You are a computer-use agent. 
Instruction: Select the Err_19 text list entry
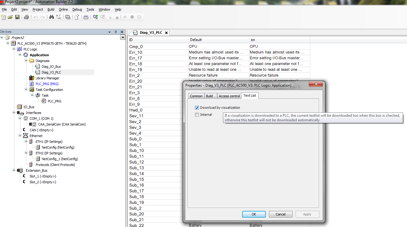pos(136,69)
